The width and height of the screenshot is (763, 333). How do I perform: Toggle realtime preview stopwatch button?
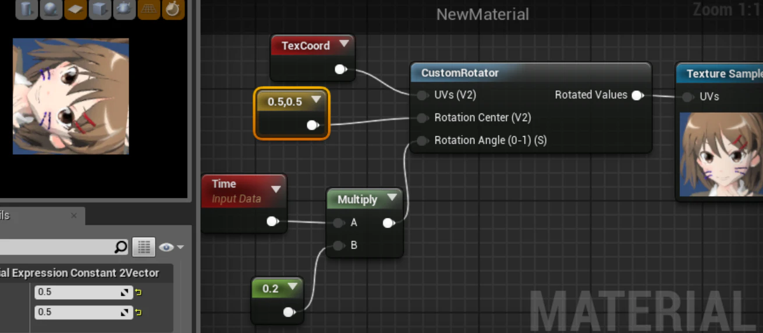tap(173, 9)
